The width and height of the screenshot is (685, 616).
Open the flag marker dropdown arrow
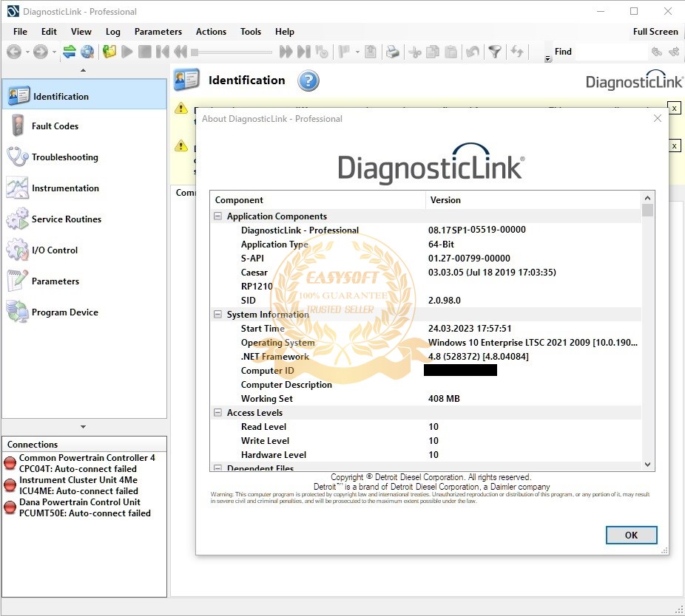click(357, 52)
